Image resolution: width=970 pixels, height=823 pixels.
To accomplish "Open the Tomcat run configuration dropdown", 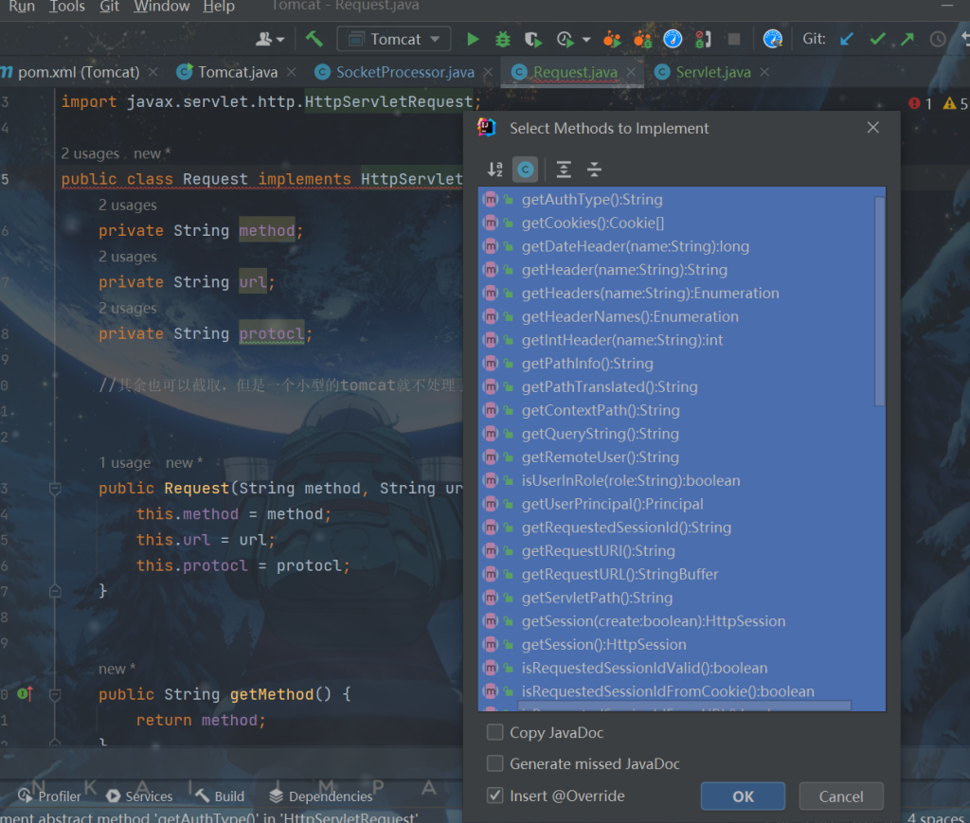I will tap(395, 39).
